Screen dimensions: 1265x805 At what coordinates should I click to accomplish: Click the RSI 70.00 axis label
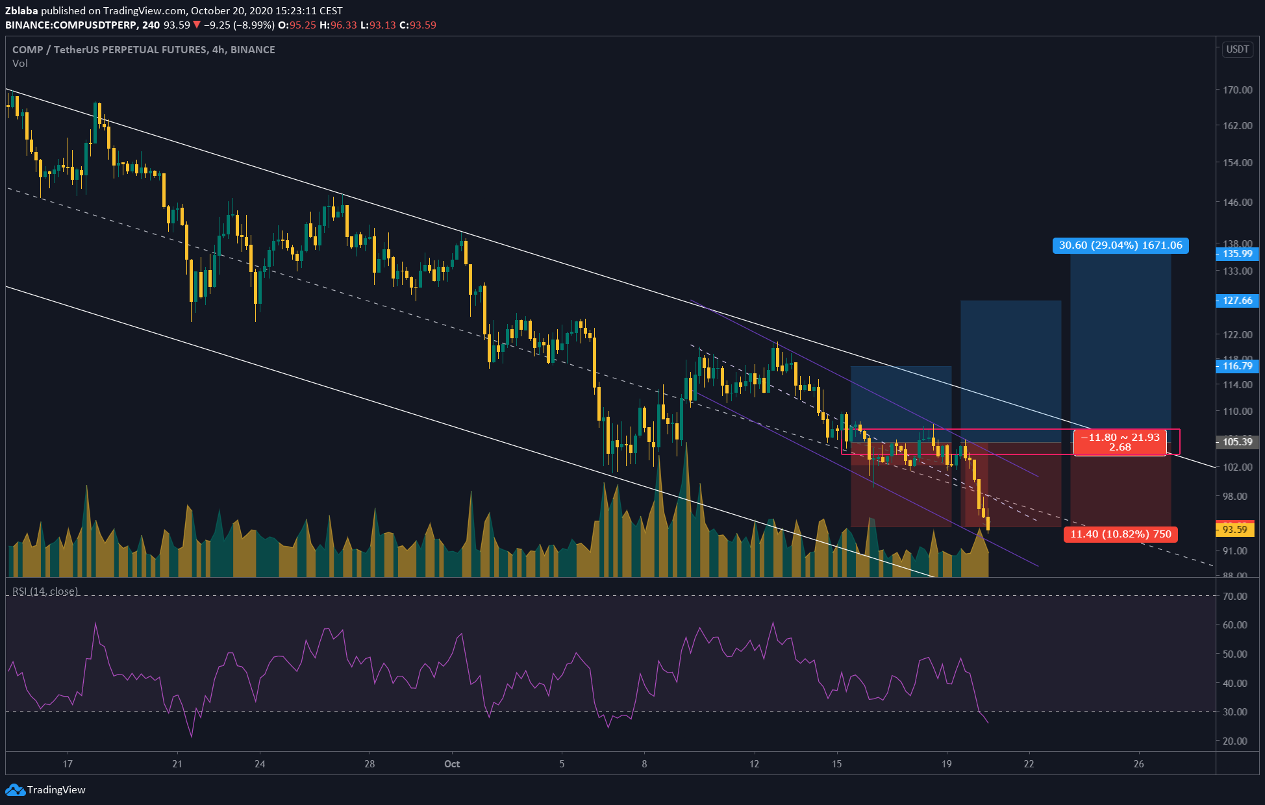point(1235,597)
